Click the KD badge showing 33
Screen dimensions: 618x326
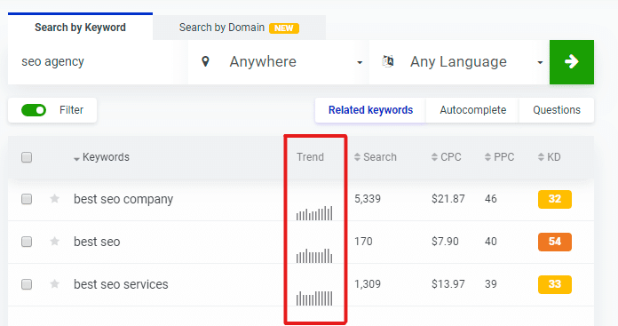pos(555,284)
